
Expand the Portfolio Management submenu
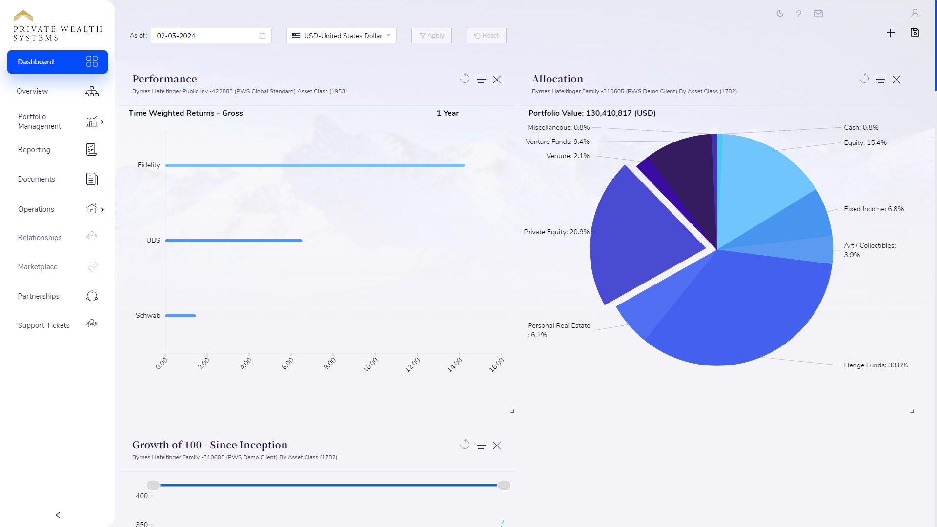tap(102, 122)
